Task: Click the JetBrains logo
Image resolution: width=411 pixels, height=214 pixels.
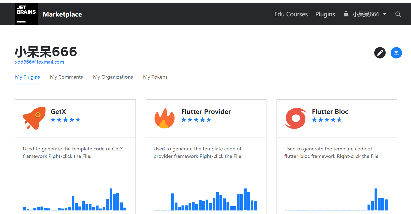Action: (x=26, y=14)
